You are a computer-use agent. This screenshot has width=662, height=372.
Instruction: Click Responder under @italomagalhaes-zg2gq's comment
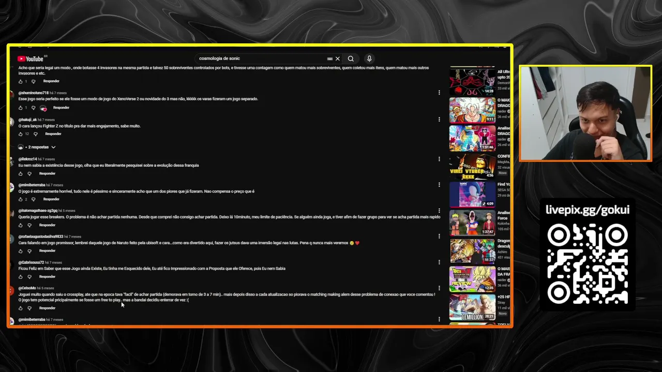point(47,225)
